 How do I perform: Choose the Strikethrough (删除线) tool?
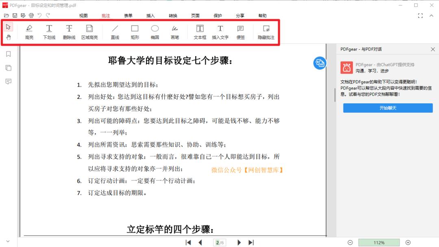click(x=69, y=33)
